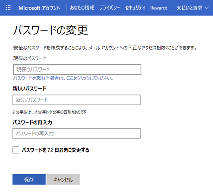Image resolution: width=213 pixels, height=192 pixels.
Task: Click the Microsoft アカウント title link
Action: point(39,8)
